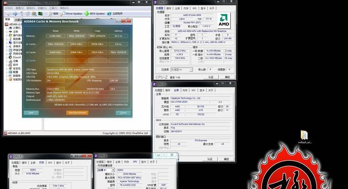Switch to the 收藏夹 tab in AIDA64 sidebar

(18, 20)
